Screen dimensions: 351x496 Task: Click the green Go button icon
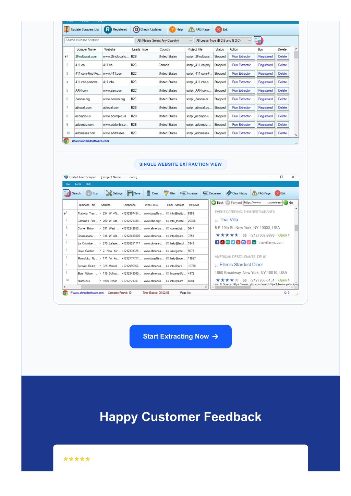[286, 203]
